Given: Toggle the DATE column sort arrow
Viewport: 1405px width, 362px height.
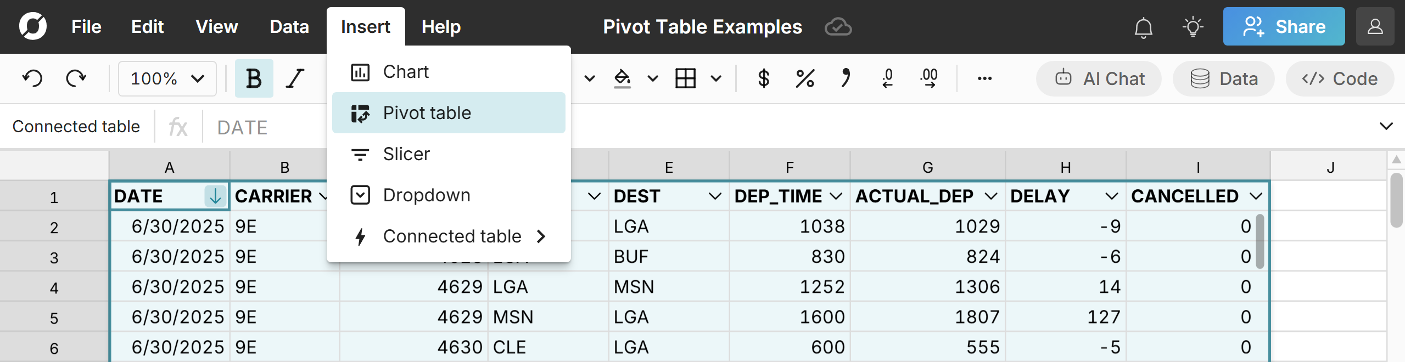Looking at the screenshot, I should pos(215,196).
